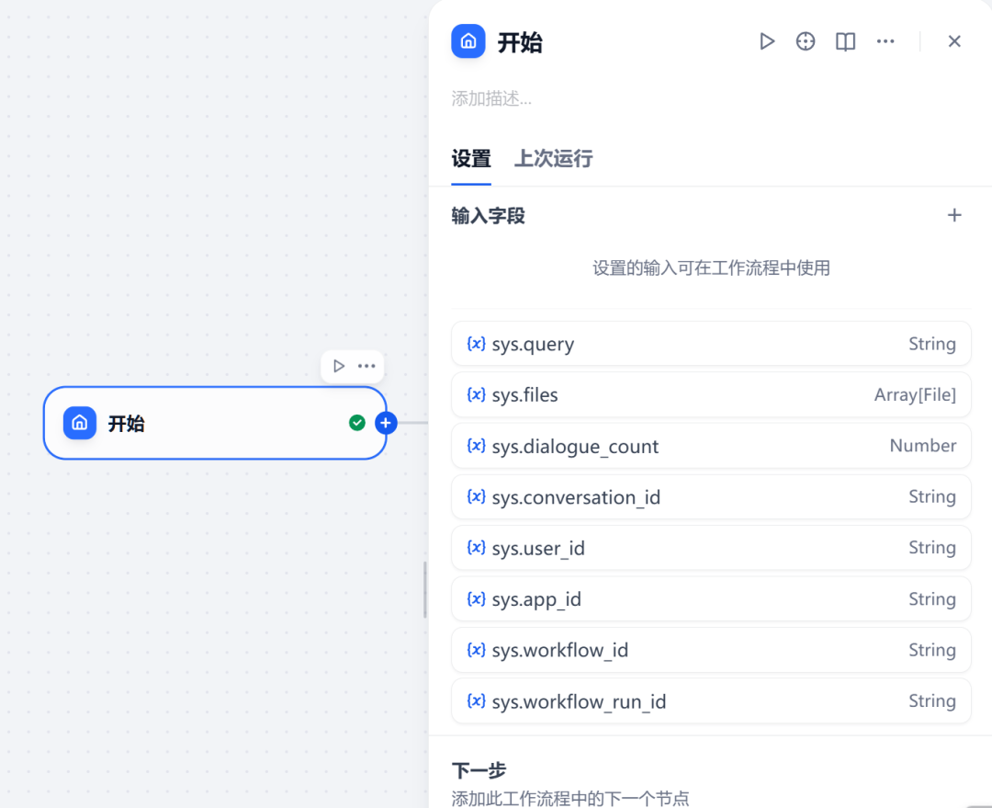
Task: Open the checklist globe icon in panel header
Action: [806, 40]
